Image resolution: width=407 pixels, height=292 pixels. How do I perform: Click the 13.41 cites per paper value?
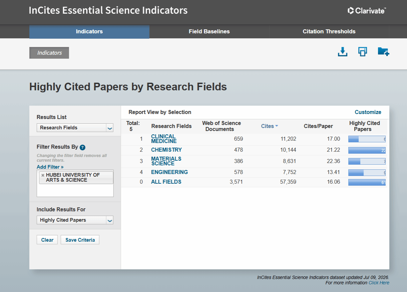[334, 172]
